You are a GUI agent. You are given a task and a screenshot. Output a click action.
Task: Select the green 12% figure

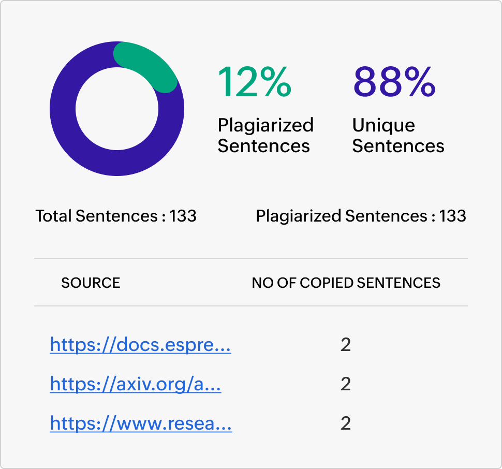pyautogui.click(x=254, y=82)
